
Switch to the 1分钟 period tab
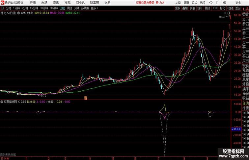[x=16, y=8]
